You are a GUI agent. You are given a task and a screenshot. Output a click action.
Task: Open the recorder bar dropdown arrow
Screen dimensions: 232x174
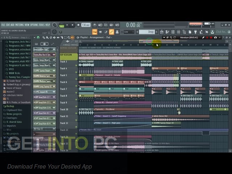pos(164,38)
